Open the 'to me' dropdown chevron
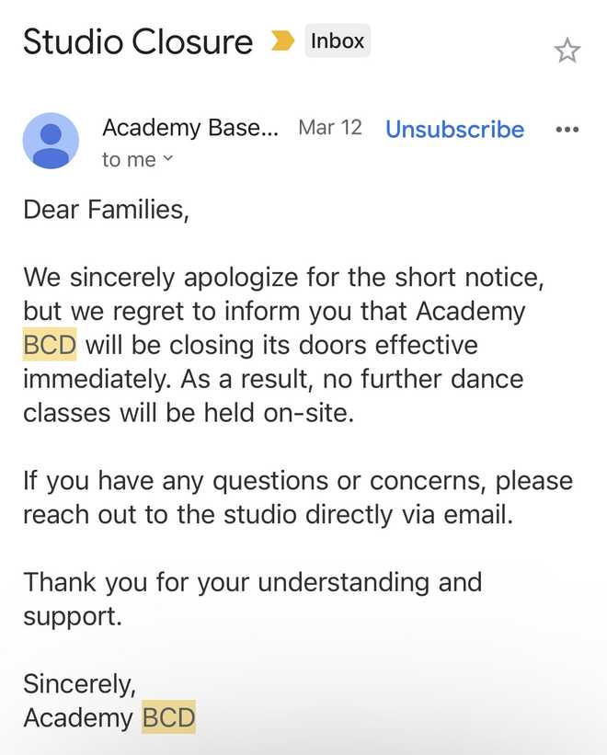 tap(168, 160)
